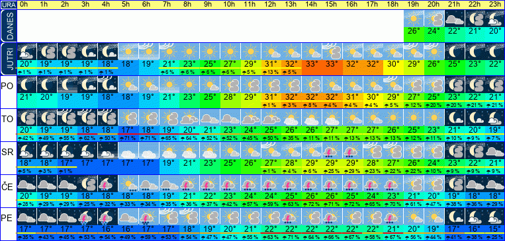The image size is (505, 241).
Task: Click the 71% rain probability for TO 5h
Action: coord(128,138)
